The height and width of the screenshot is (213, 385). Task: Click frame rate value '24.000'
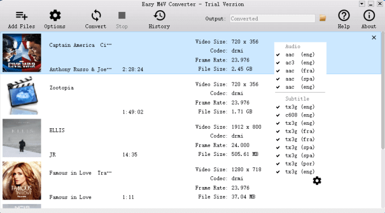[241, 145]
